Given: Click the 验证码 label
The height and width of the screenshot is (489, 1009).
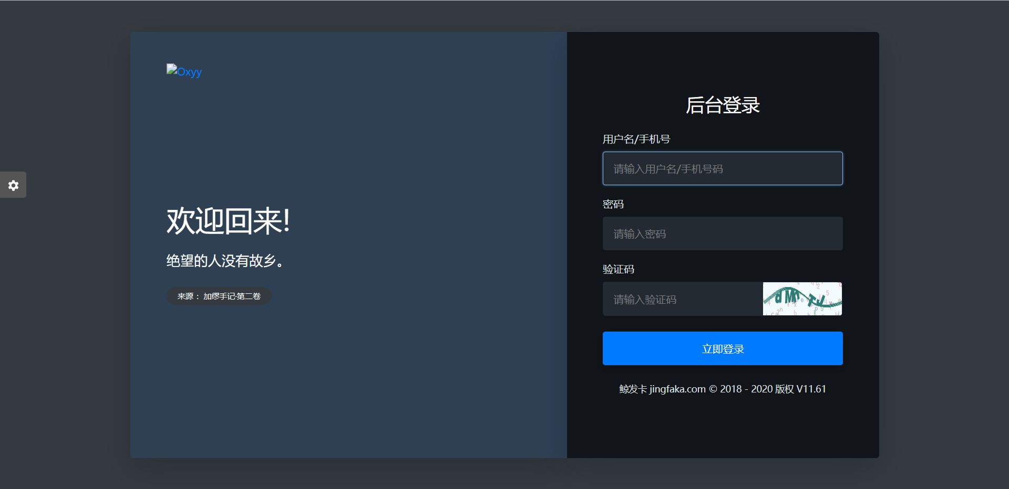Looking at the screenshot, I should pyautogui.click(x=619, y=269).
